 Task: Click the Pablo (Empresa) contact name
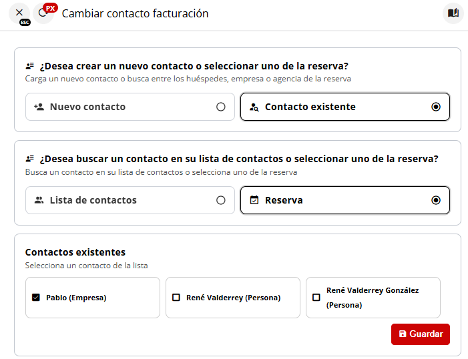pos(76,298)
